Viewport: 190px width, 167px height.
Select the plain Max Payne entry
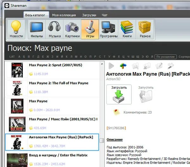click(52, 106)
